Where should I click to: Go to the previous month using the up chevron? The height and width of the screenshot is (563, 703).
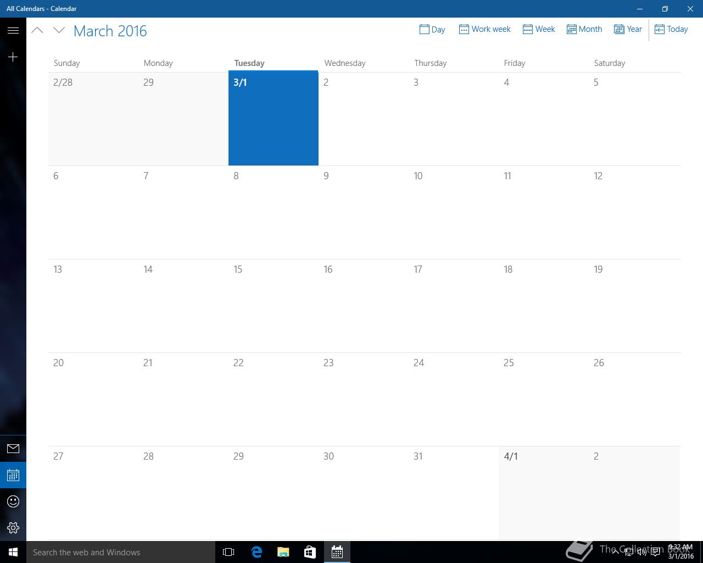point(37,30)
